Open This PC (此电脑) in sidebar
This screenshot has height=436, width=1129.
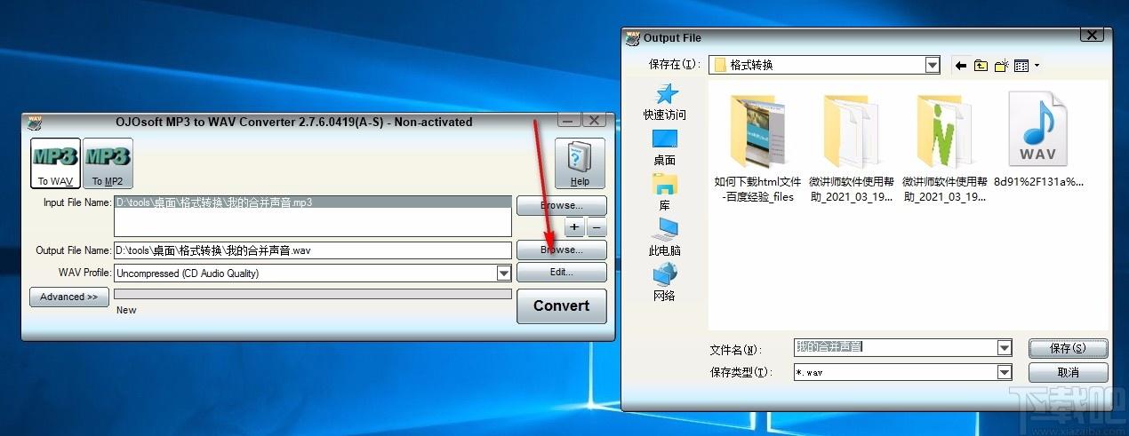tap(665, 237)
